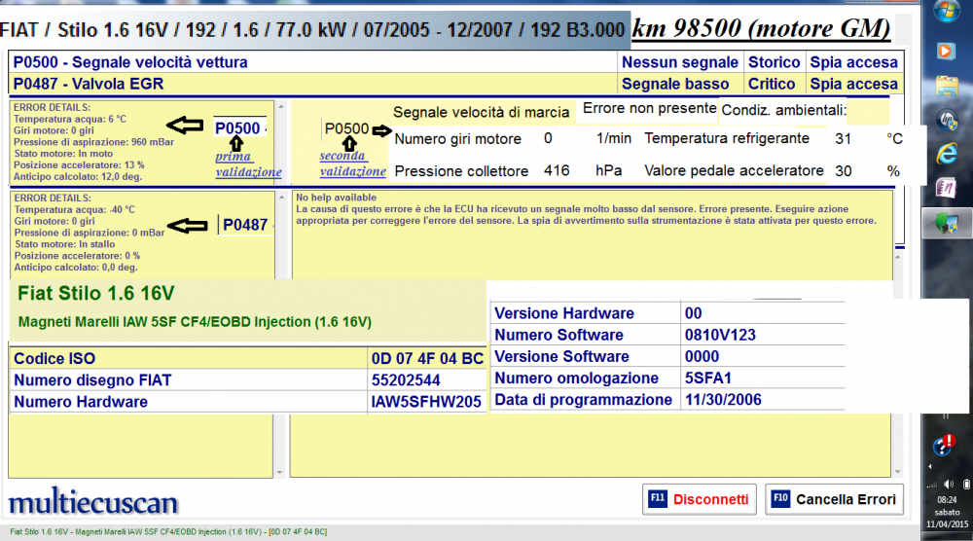Click the 5SFA1 homologation value
Image resolution: width=973 pixels, height=541 pixels.
click(708, 379)
